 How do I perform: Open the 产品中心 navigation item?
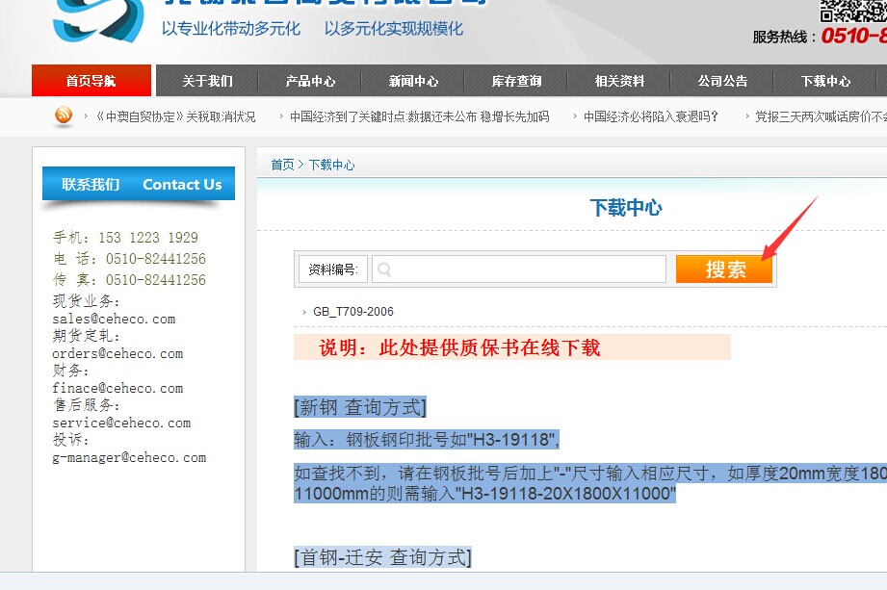[x=310, y=81]
